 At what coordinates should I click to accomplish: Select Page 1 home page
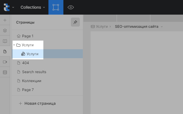click(x=47, y=36)
